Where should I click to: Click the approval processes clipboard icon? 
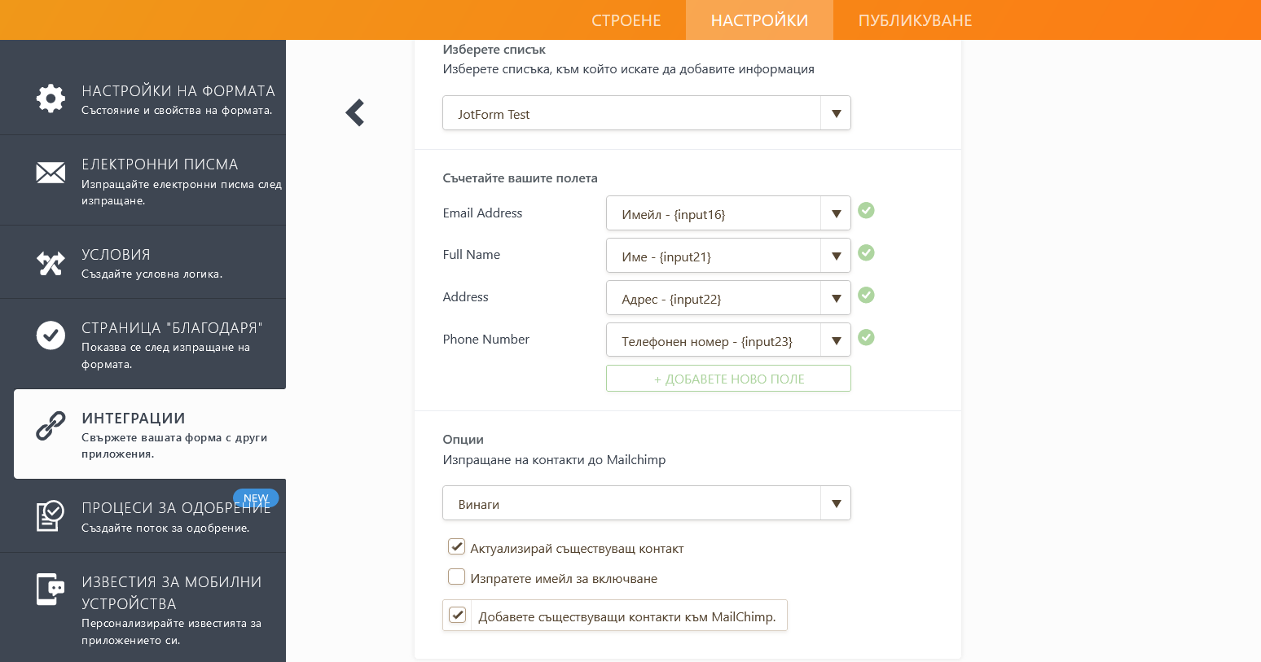coord(51,515)
